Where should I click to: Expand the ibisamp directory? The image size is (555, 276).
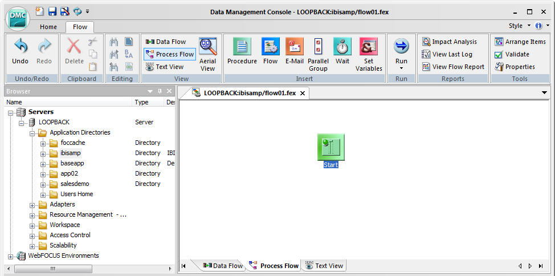[43, 155]
